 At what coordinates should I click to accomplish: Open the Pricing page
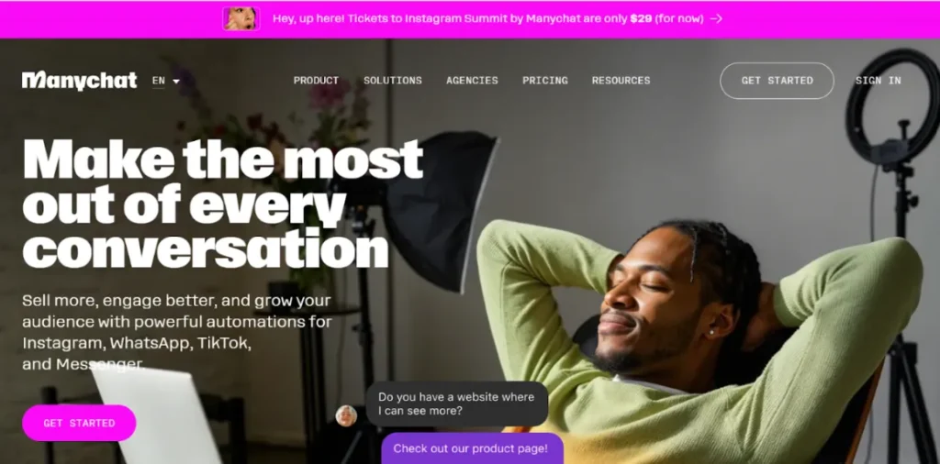pos(545,80)
